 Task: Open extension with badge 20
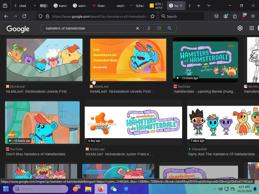[244, 16]
